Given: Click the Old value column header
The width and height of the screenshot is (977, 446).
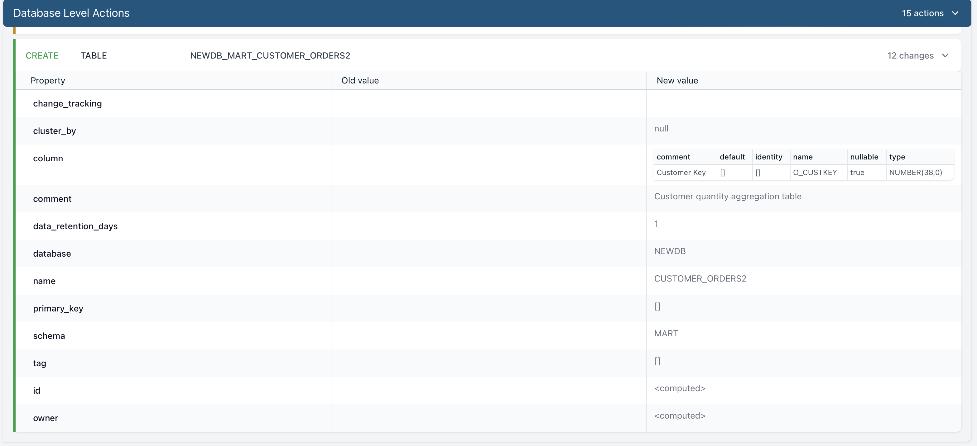Looking at the screenshot, I should pyautogui.click(x=360, y=80).
